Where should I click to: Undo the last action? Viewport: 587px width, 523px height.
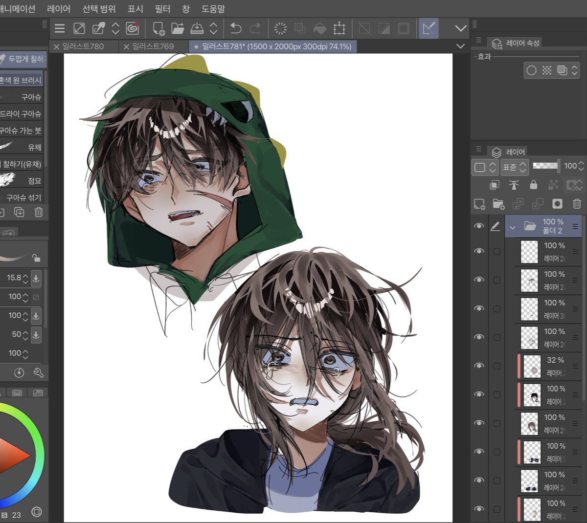click(236, 29)
